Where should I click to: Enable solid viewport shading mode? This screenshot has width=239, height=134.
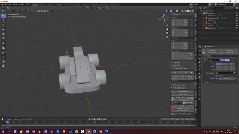[188, 11]
